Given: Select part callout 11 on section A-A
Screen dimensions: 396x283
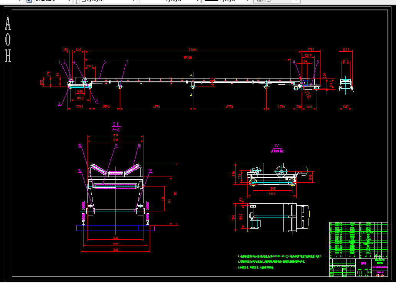Looking at the screenshot, I should coord(116,146).
